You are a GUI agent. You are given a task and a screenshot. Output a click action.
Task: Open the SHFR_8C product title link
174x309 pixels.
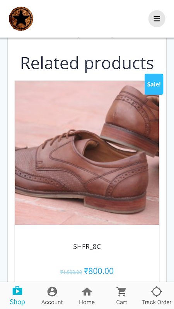87,246
